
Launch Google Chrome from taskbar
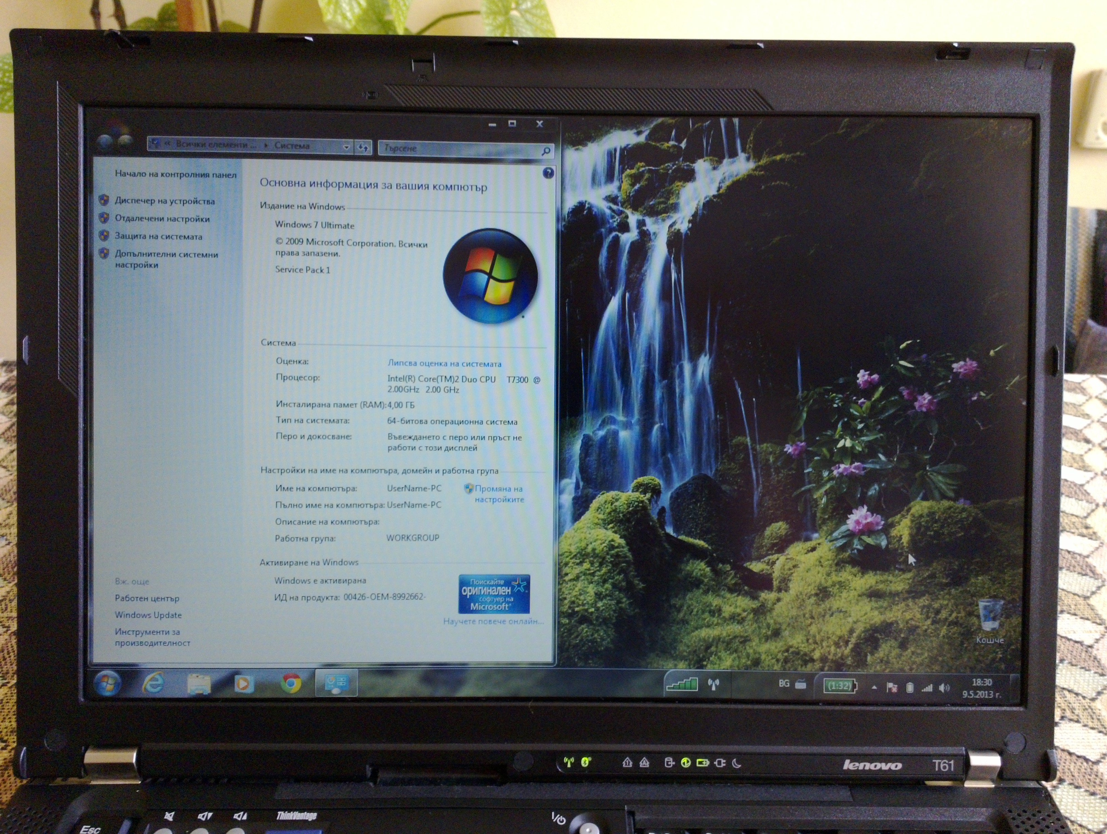point(291,683)
